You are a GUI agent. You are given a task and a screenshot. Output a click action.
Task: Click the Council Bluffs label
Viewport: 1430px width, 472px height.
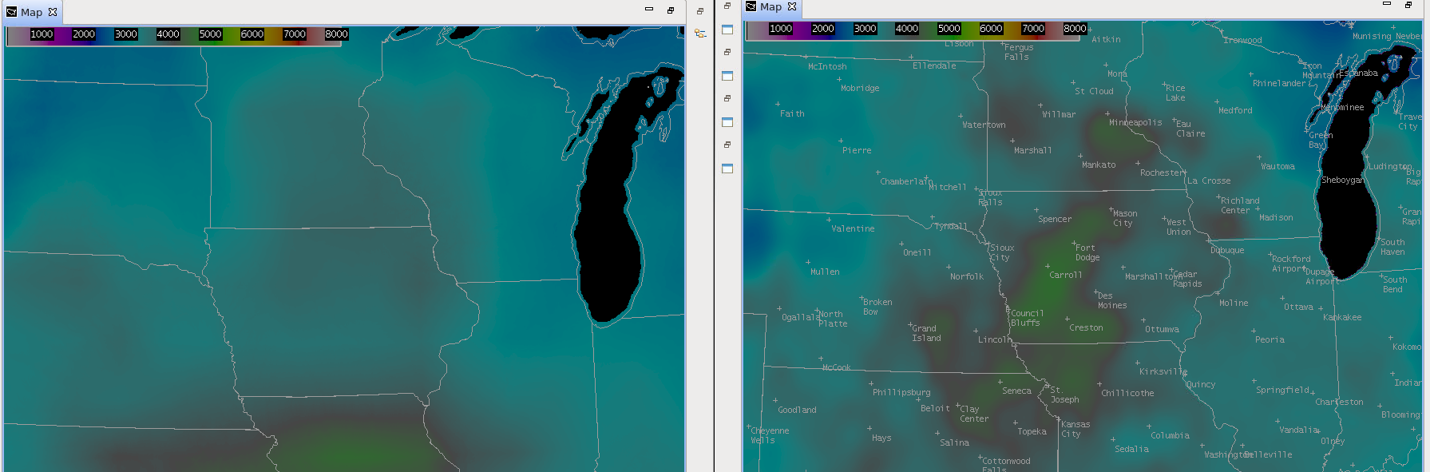[1027, 318]
